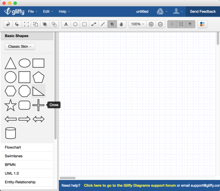Click the Zoom out minus icon

point(160,24)
